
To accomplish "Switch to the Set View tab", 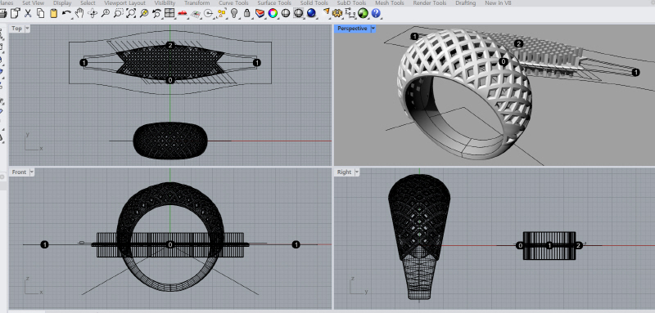I will click(x=33, y=3).
